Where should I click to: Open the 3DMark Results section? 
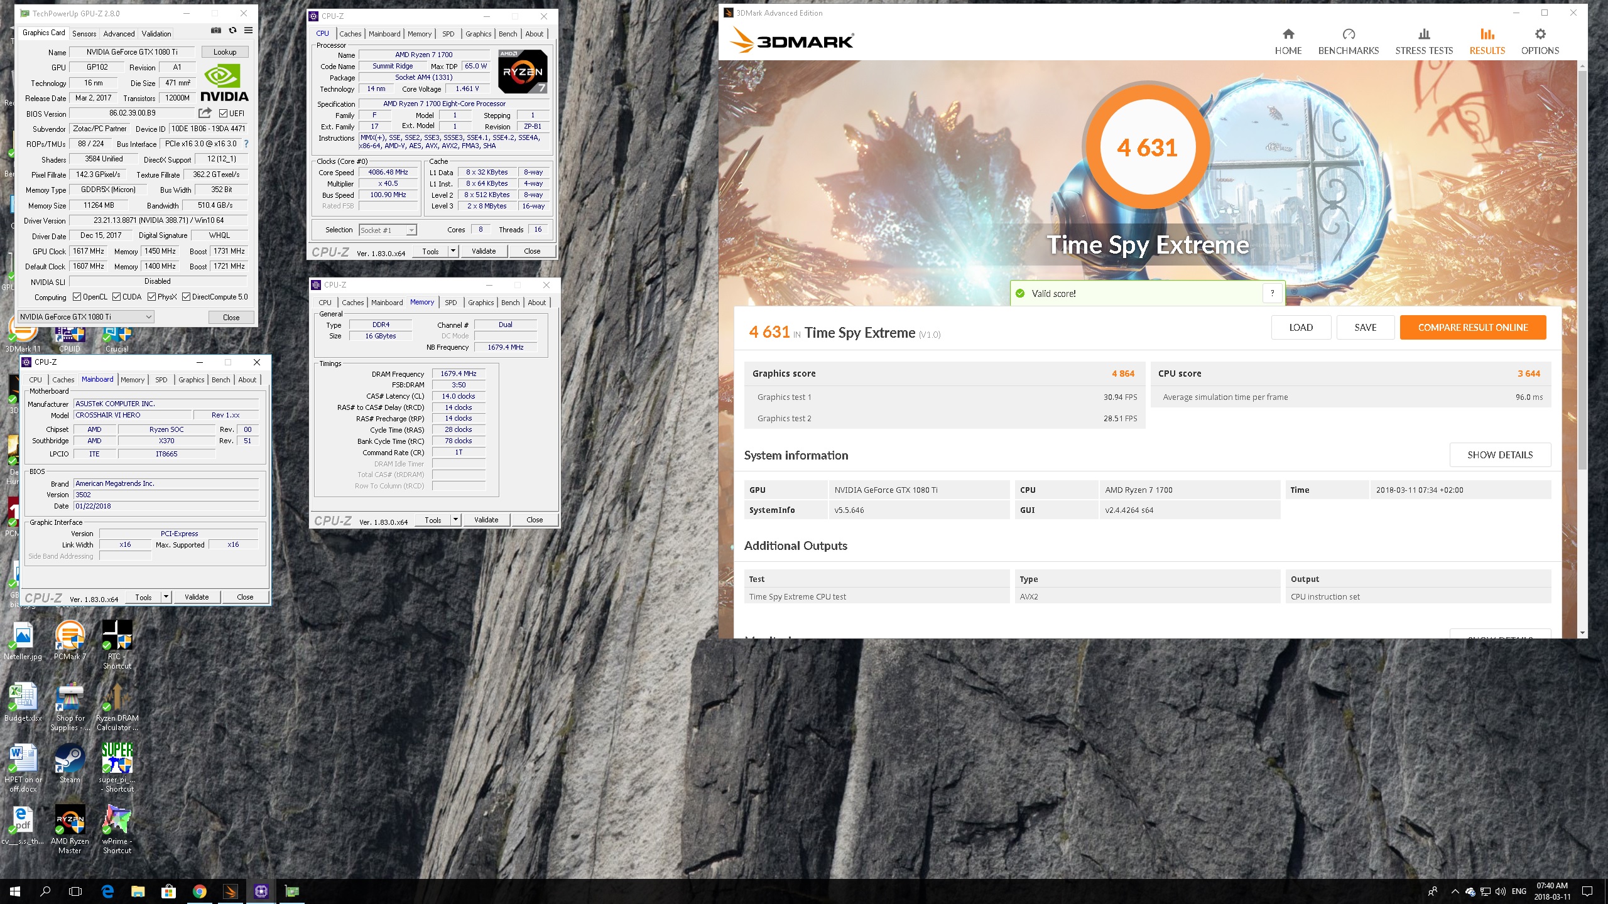(x=1487, y=41)
